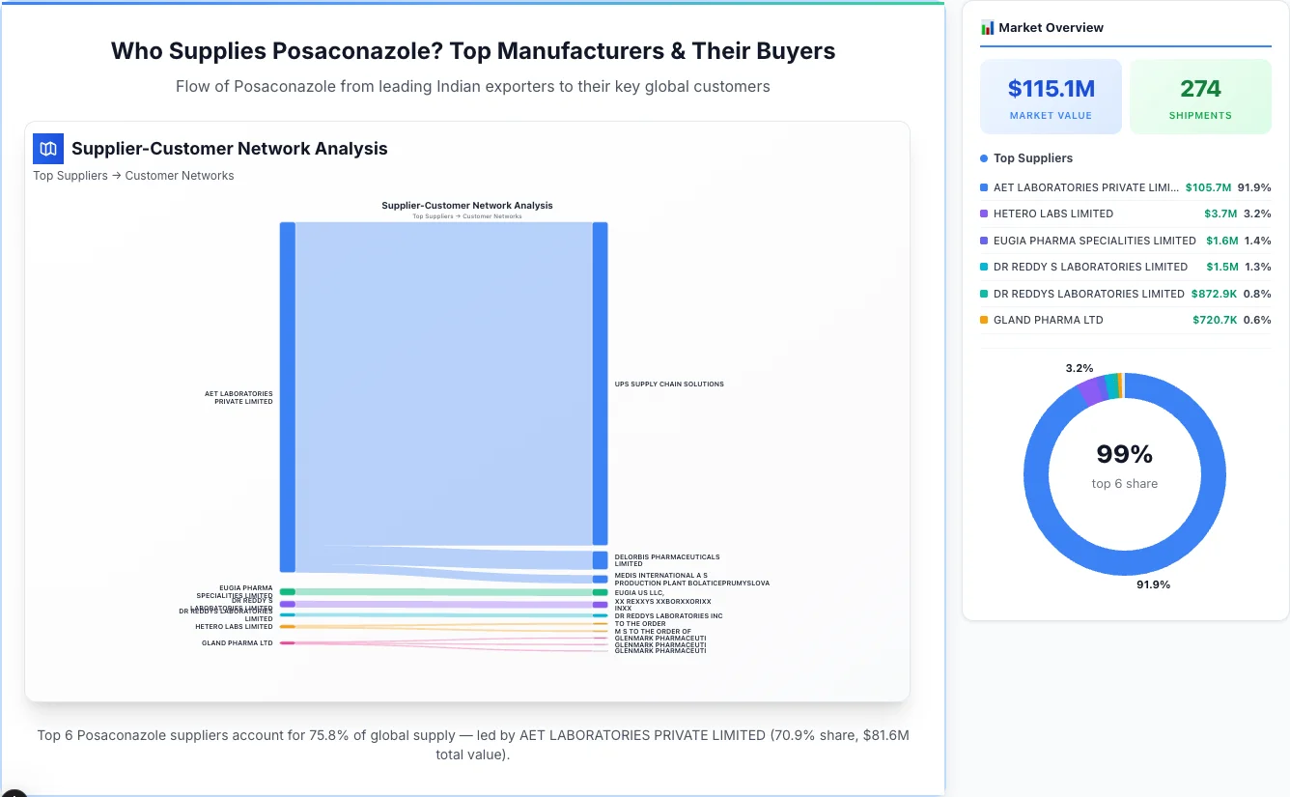Click the bar chart icon in Market Overview header

986,27
